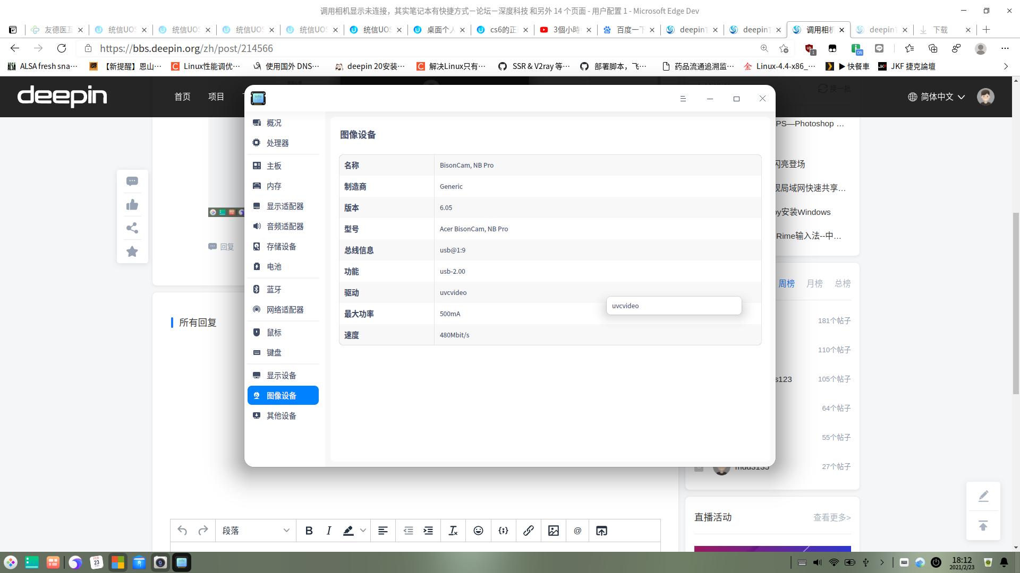Viewport: 1020px width, 573px height.
Task: Open device manager hamburger menu
Action: click(x=683, y=99)
